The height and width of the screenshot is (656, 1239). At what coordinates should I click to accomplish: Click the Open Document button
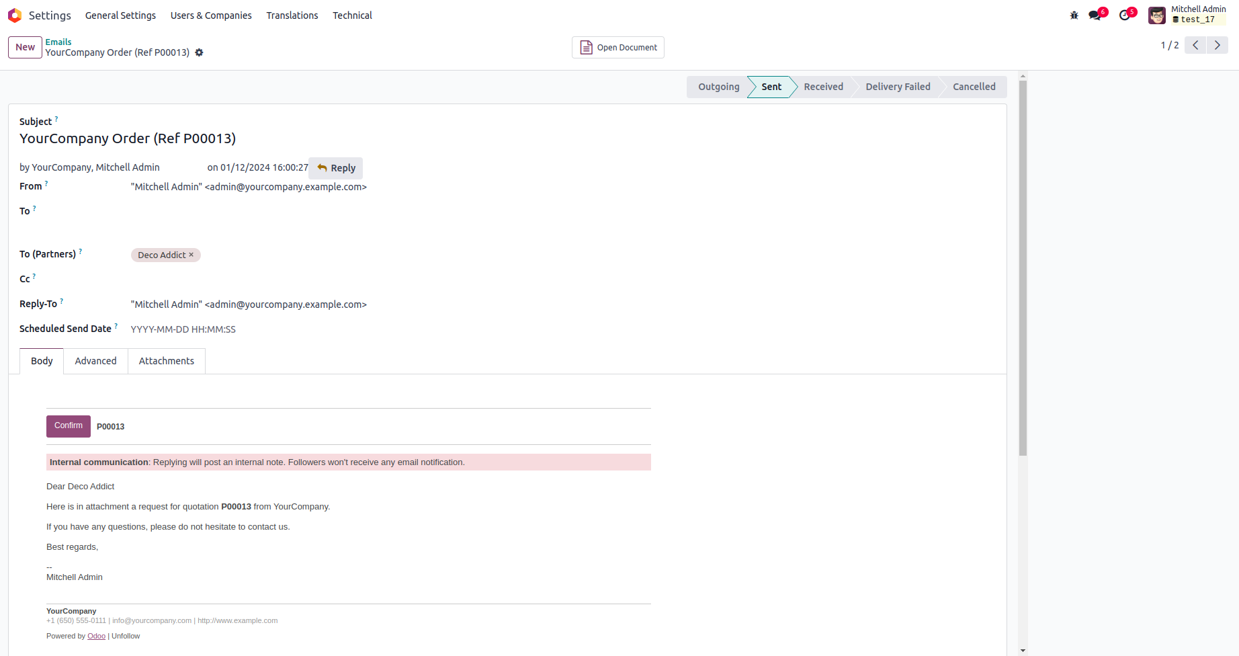[618, 48]
